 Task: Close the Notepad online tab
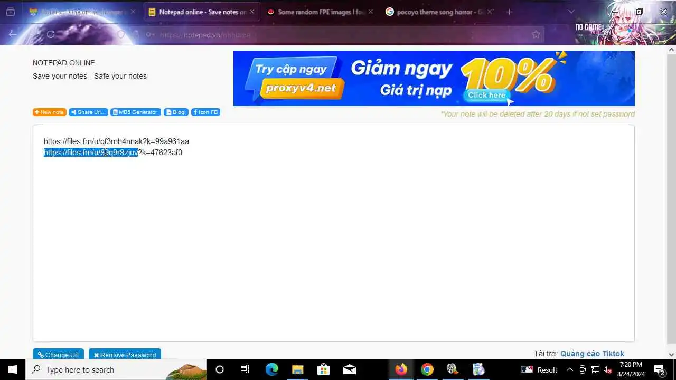click(251, 12)
